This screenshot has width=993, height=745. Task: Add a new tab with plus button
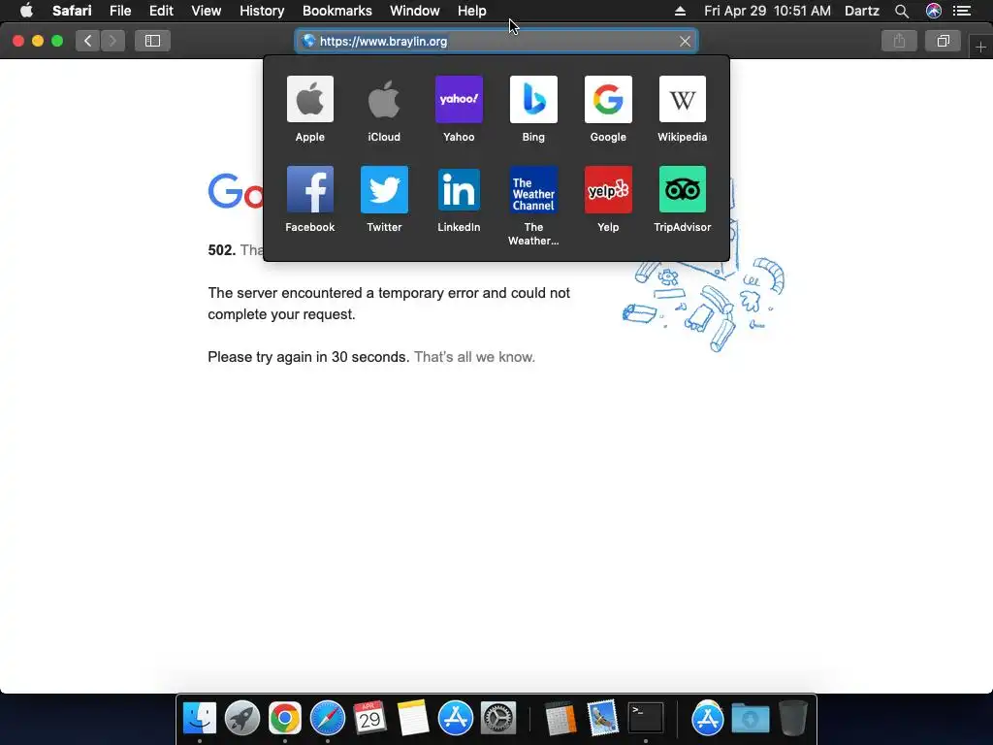pos(980,47)
